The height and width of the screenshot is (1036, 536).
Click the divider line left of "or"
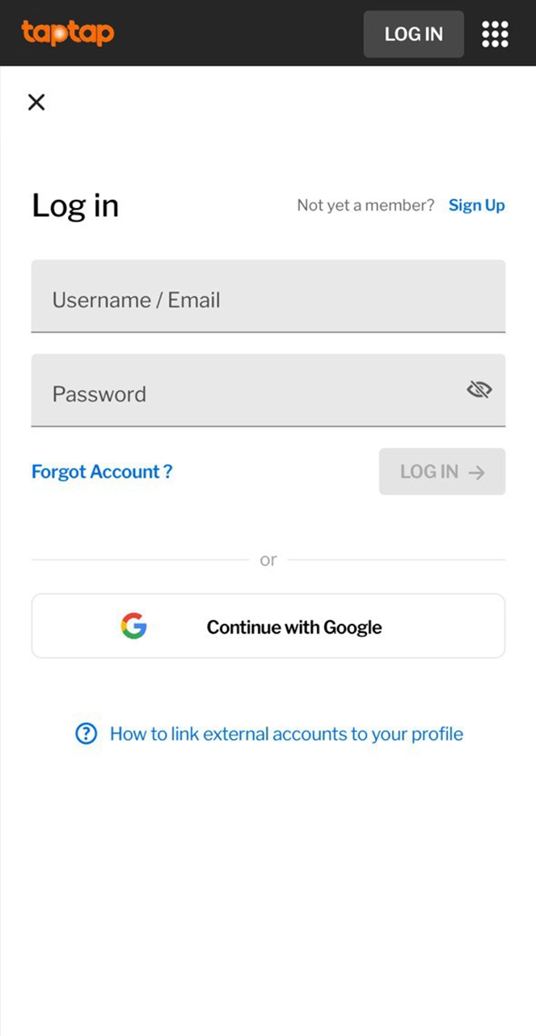(140, 560)
